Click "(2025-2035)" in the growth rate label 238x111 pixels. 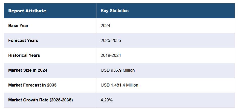tap(61, 100)
